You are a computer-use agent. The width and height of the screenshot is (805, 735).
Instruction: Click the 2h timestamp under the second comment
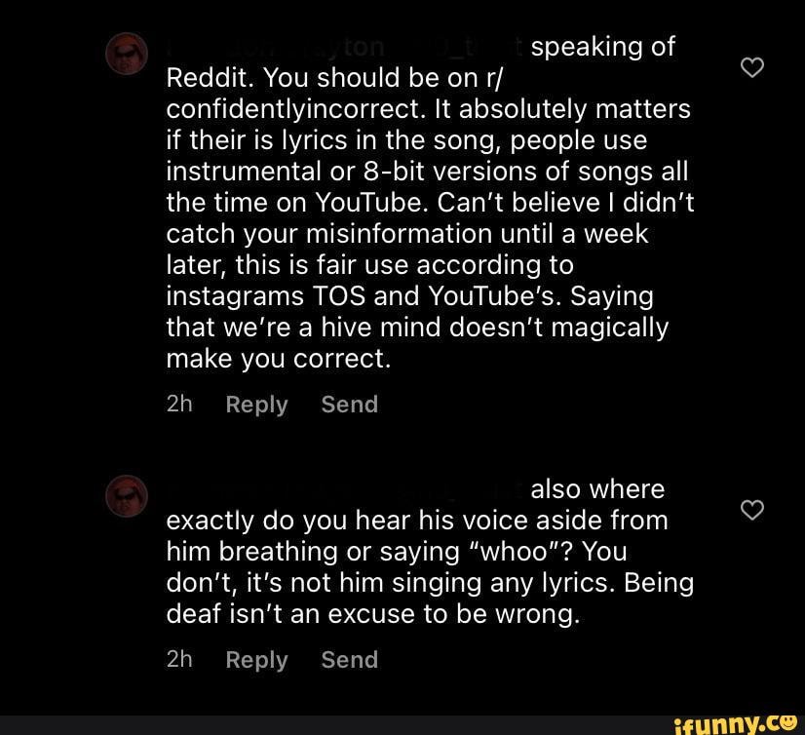(179, 660)
